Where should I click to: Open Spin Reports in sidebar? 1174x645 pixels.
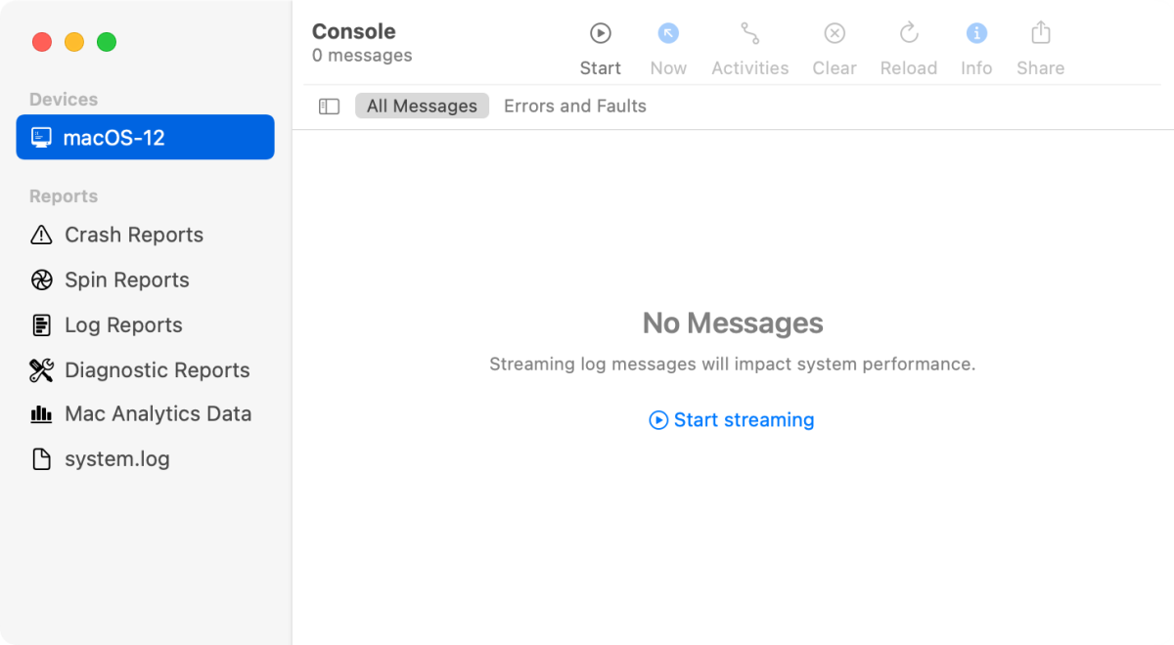(126, 280)
